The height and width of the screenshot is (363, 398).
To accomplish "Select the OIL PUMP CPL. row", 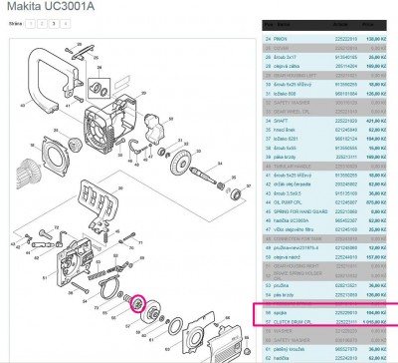I will point(325,202).
